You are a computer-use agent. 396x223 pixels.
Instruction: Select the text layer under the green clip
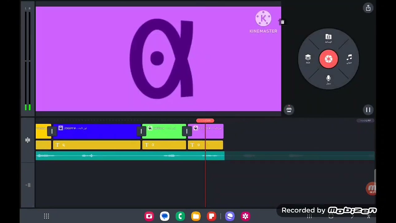pos(164,145)
